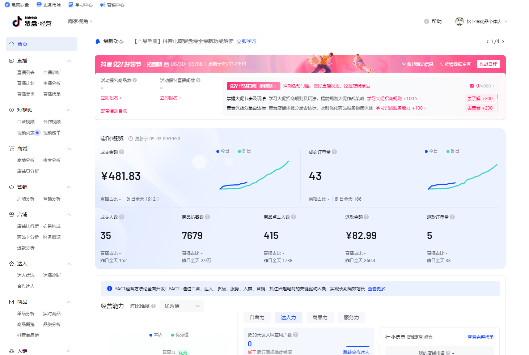Click the 921 作战日程 抢跑期 tag
529x355 pixels.
pyautogui.click(x=253, y=86)
